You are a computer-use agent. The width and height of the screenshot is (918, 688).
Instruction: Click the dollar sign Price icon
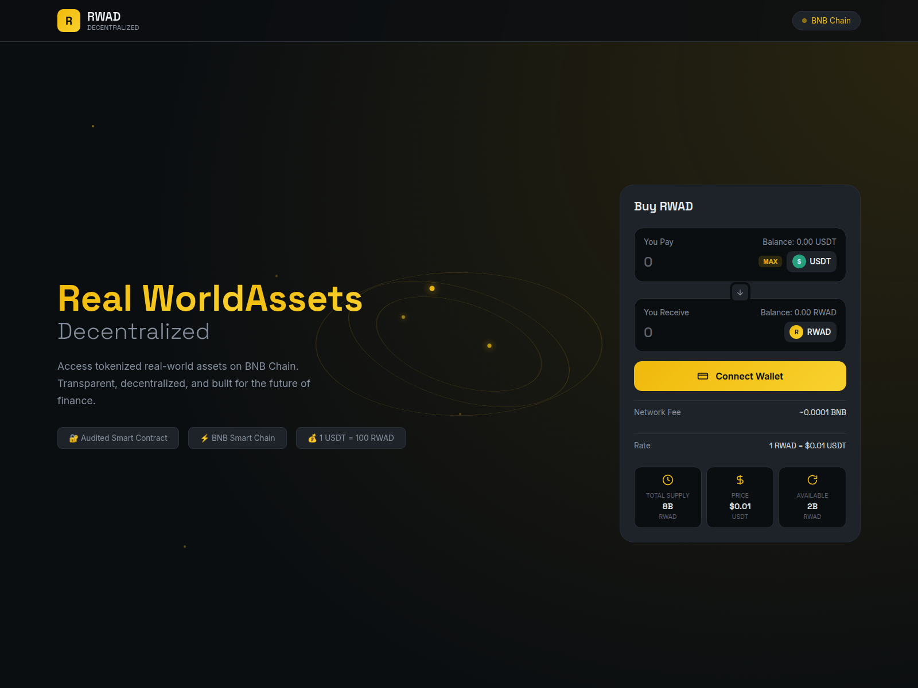coord(740,480)
